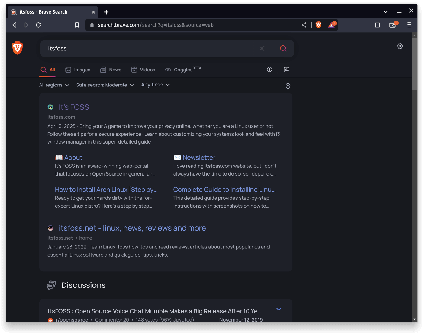Screen dimensions: 423x334
Task: Select the News results tab
Action: (111, 70)
